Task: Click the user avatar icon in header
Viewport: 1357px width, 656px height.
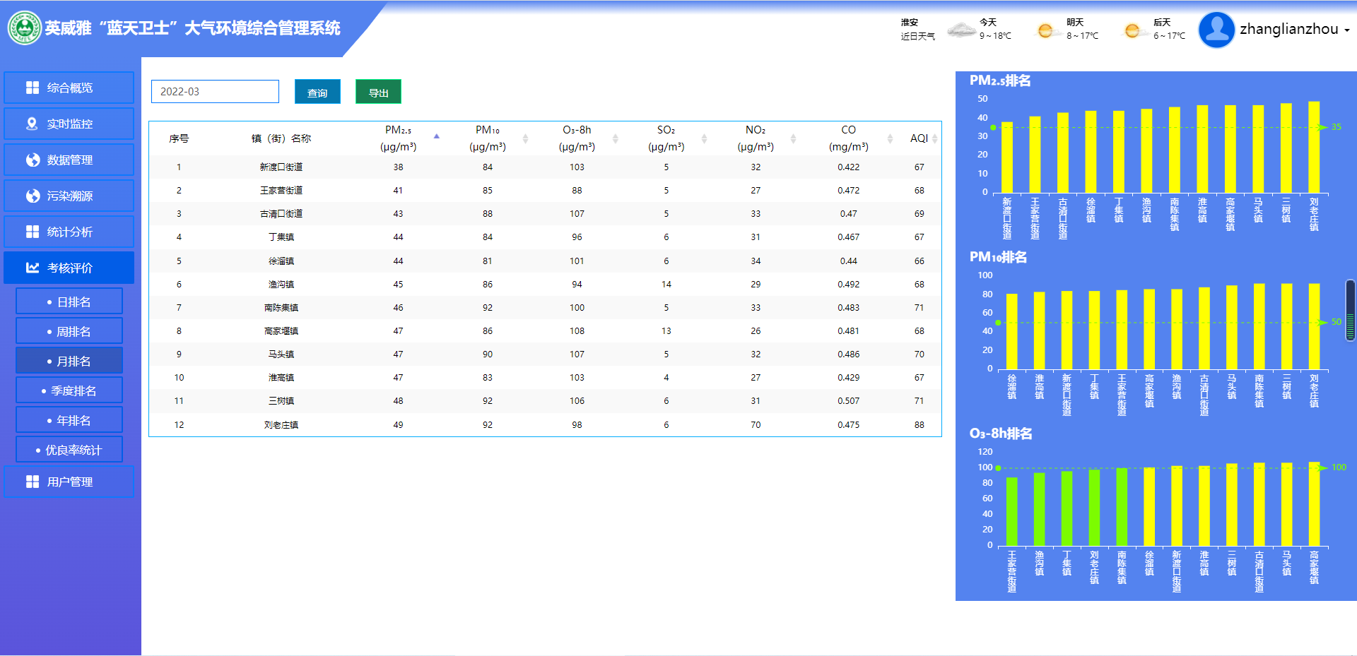Action: pos(1216,30)
